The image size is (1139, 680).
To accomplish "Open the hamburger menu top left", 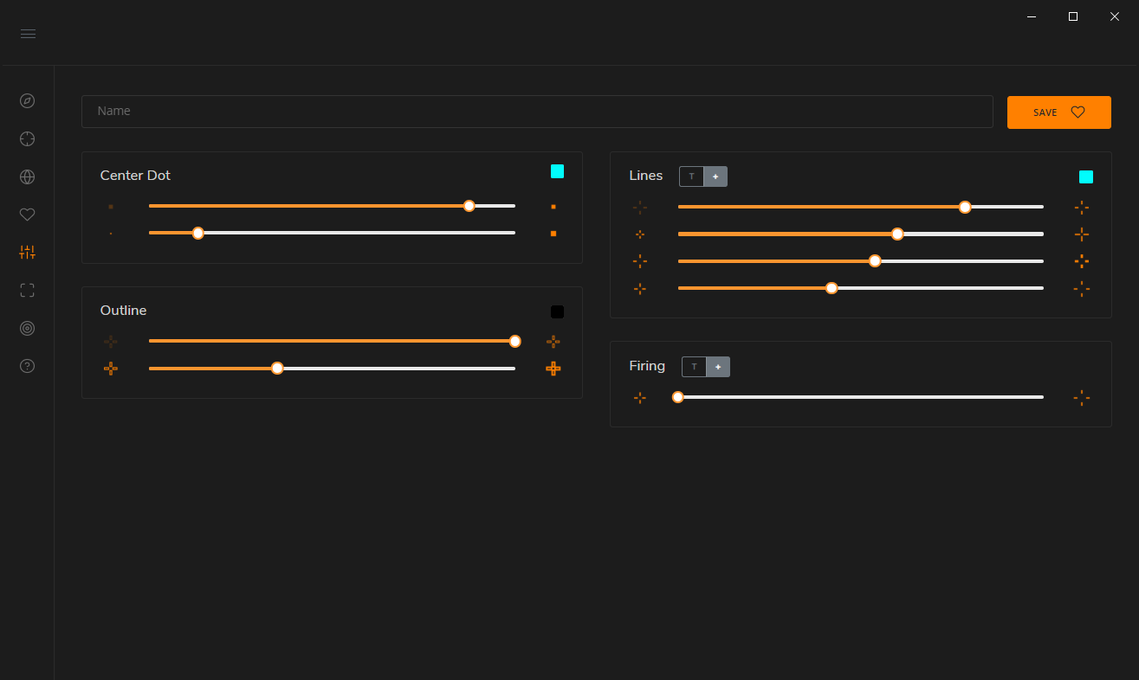I will coord(28,34).
